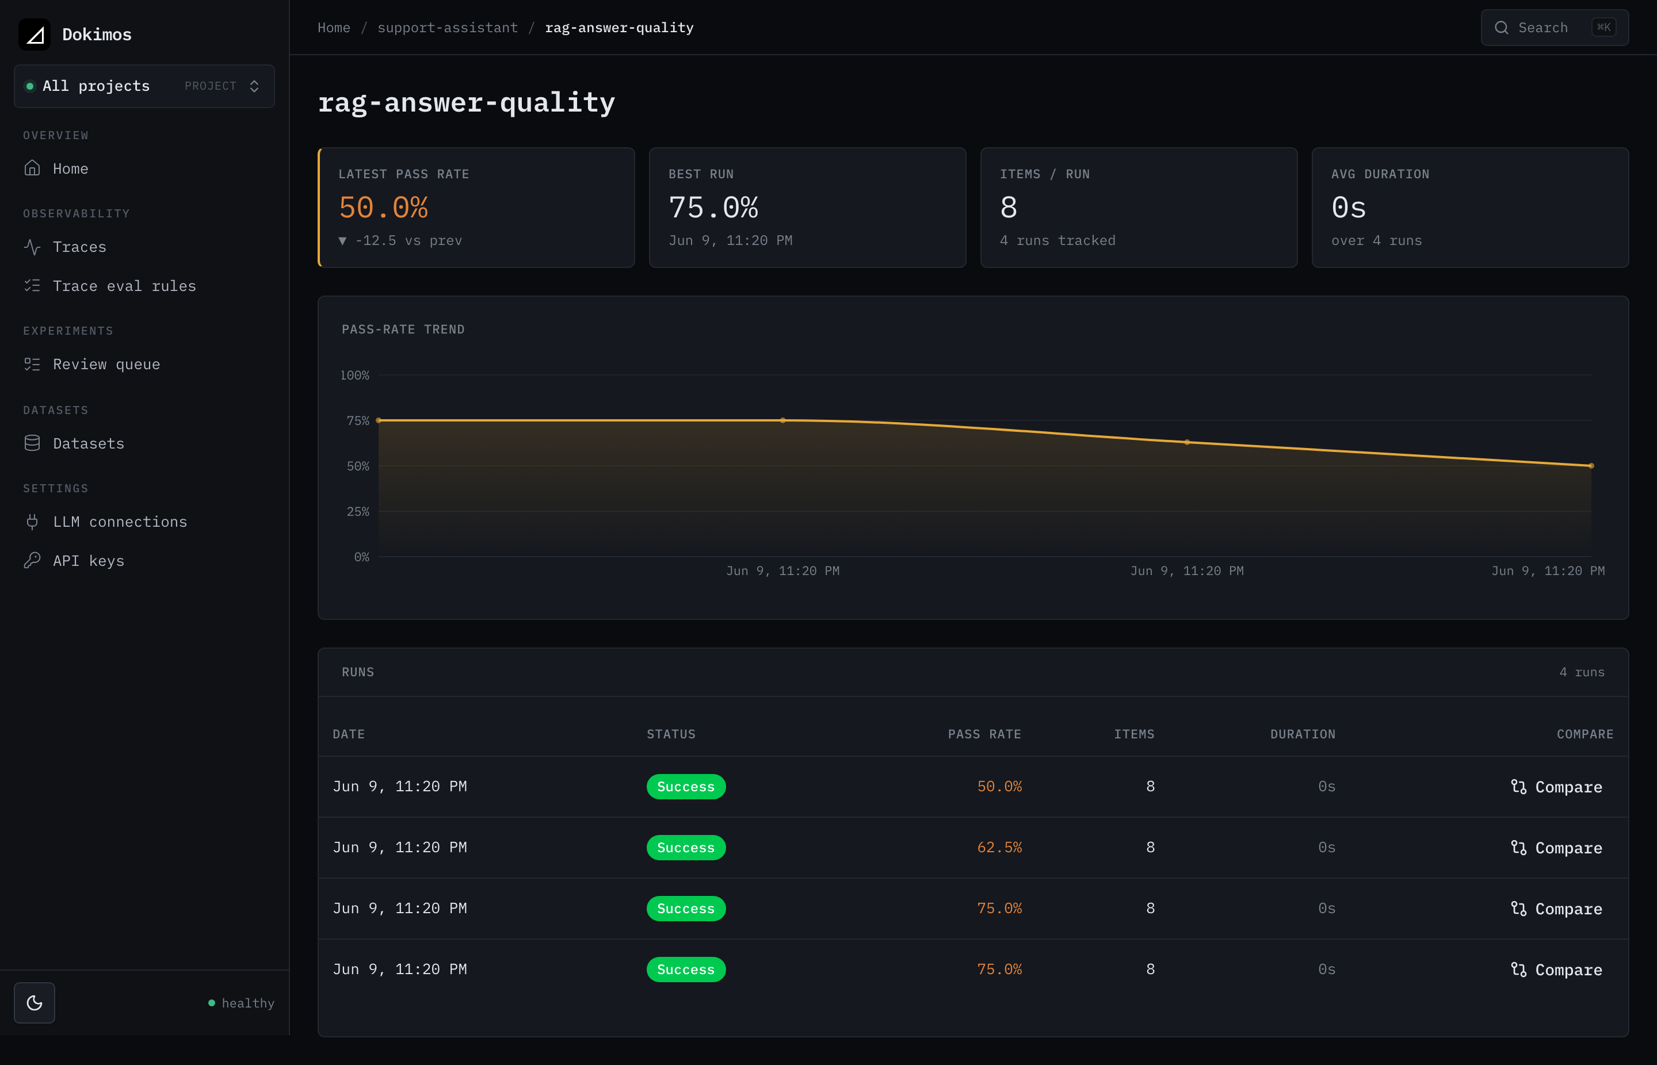Screen dimensions: 1657x1065
Task: Click the -12.5 vs prev delta
Action: [x=400, y=241]
